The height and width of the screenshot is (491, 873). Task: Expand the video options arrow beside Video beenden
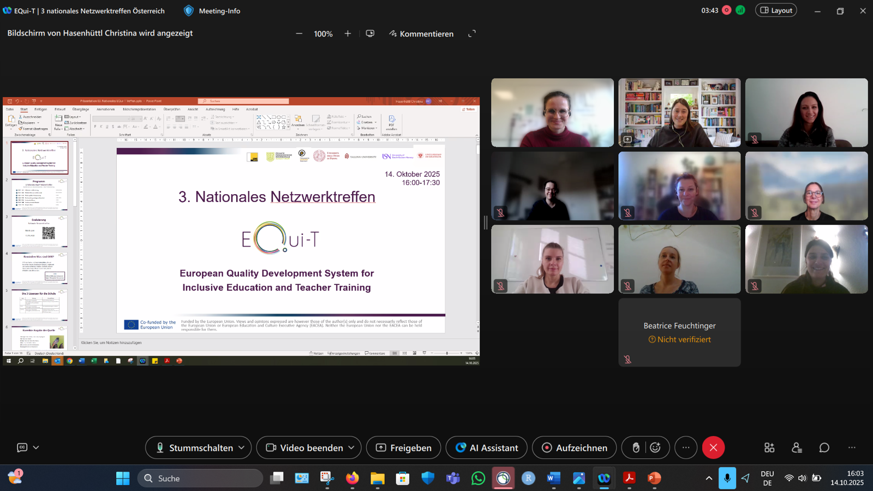click(351, 447)
